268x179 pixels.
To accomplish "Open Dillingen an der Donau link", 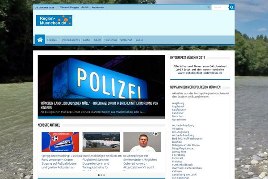I will point(186,145).
